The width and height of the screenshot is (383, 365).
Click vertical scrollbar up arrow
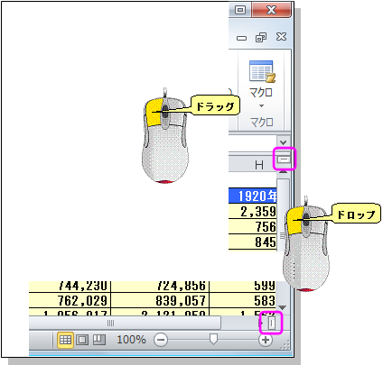(x=283, y=172)
